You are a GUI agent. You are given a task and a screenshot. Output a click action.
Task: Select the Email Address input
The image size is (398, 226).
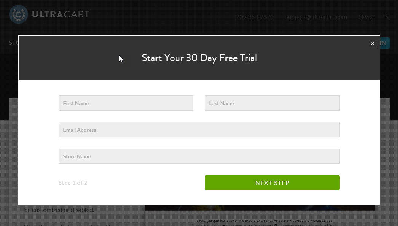click(x=199, y=130)
